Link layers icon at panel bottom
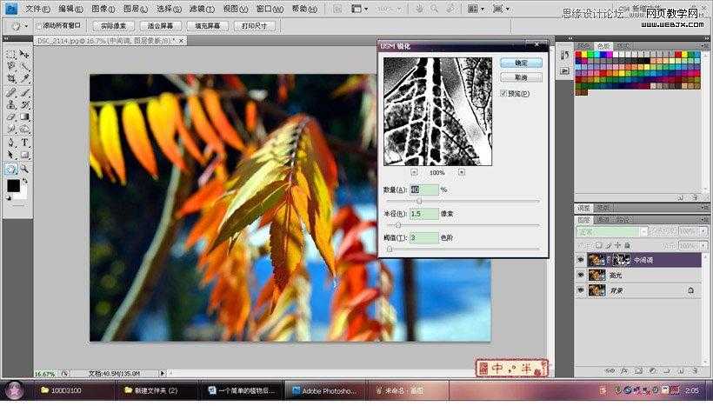 610,371
